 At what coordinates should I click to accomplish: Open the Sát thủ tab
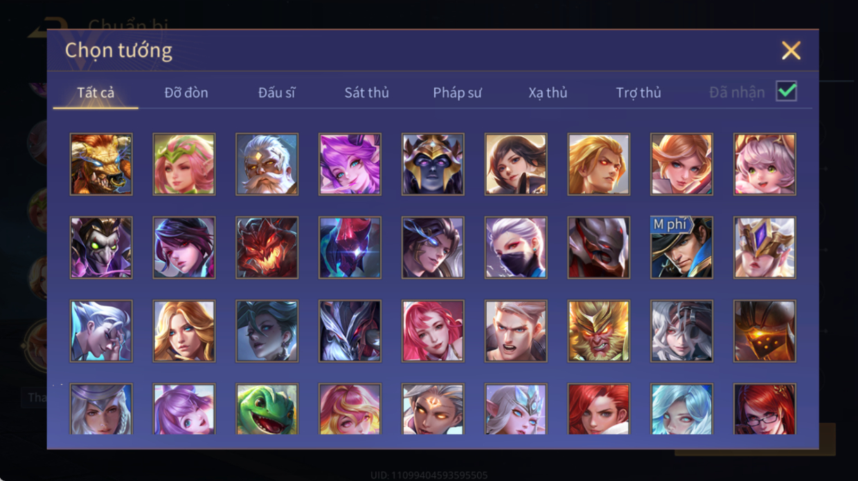tap(366, 93)
